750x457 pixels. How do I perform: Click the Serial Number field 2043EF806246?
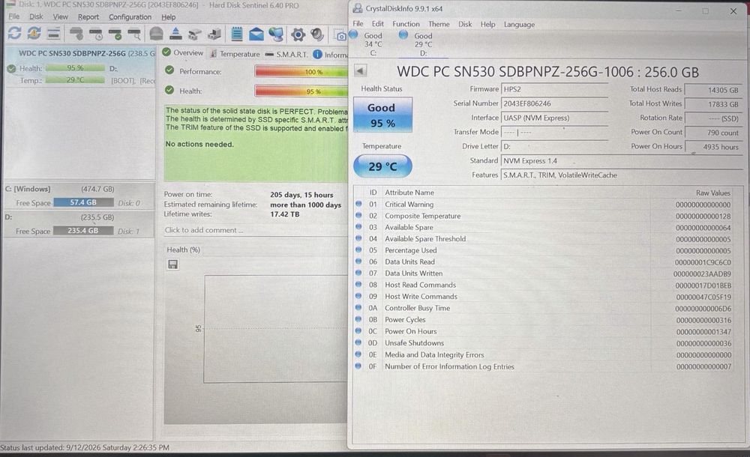click(554, 103)
